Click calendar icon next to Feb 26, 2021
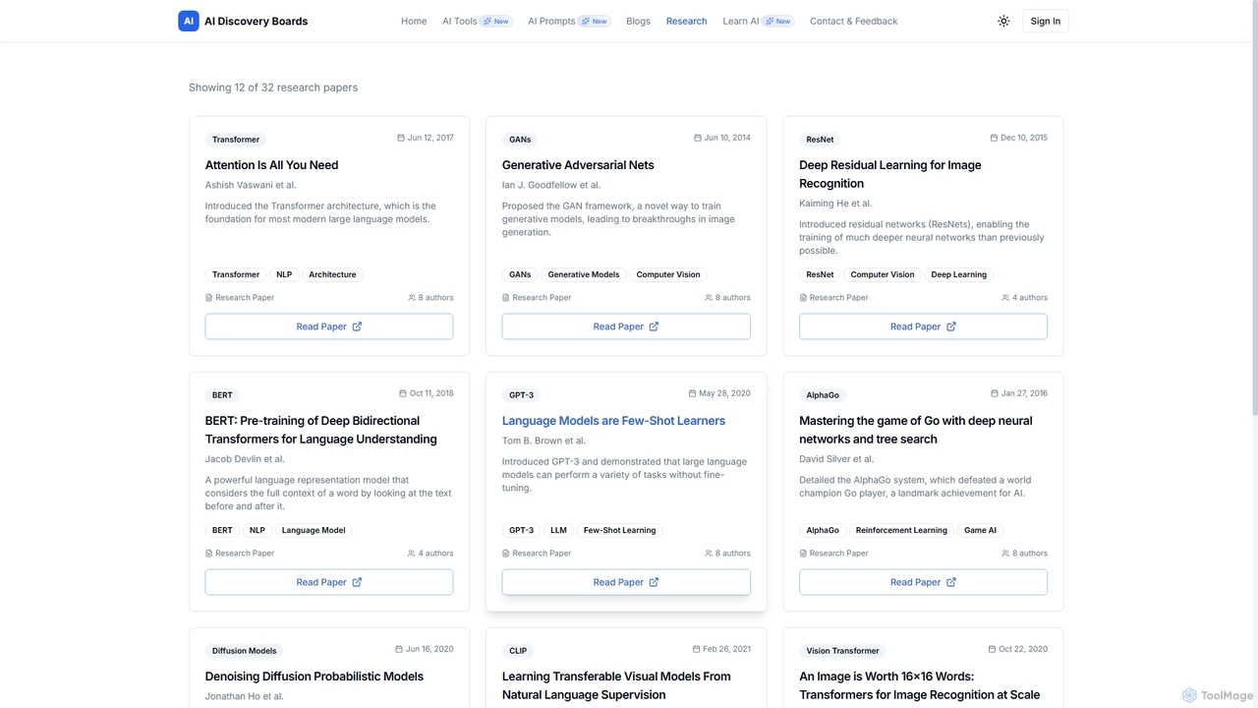Image resolution: width=1258 pixels, height=708 pixels. coord(697,649)
